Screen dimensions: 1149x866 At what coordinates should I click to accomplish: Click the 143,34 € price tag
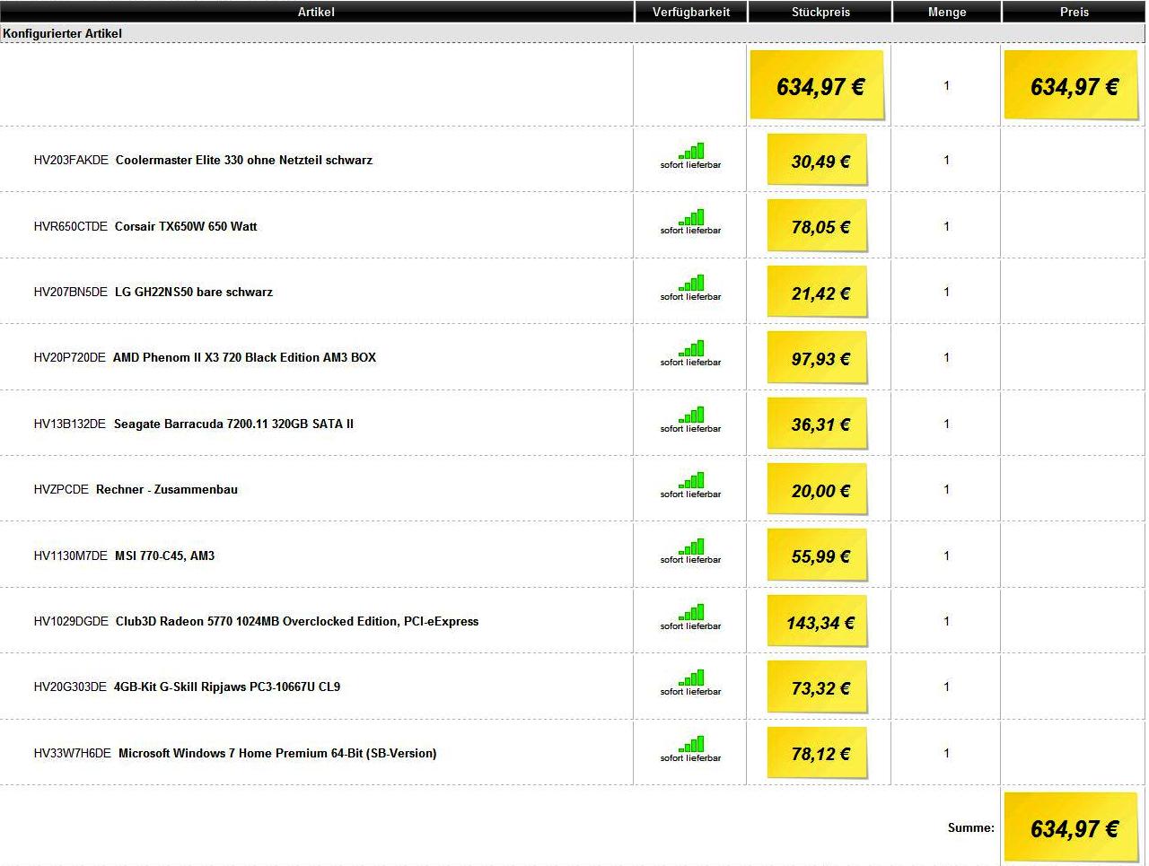tap(818, 621)
